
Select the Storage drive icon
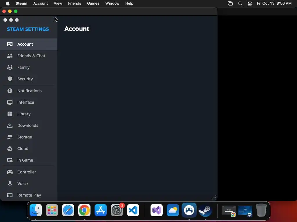click(10, 137)
